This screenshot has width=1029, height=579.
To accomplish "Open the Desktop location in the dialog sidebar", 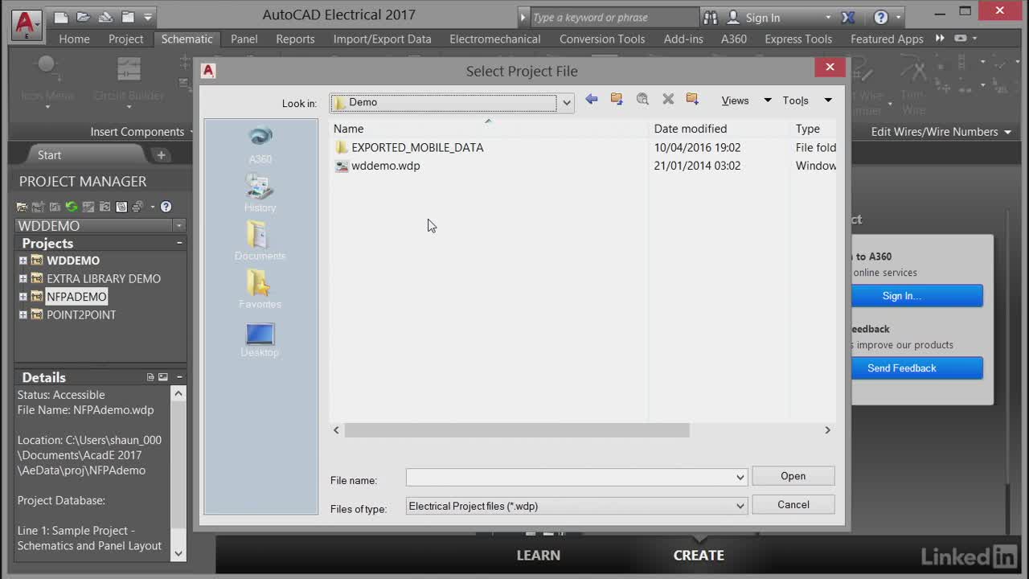I will point(260,339).
